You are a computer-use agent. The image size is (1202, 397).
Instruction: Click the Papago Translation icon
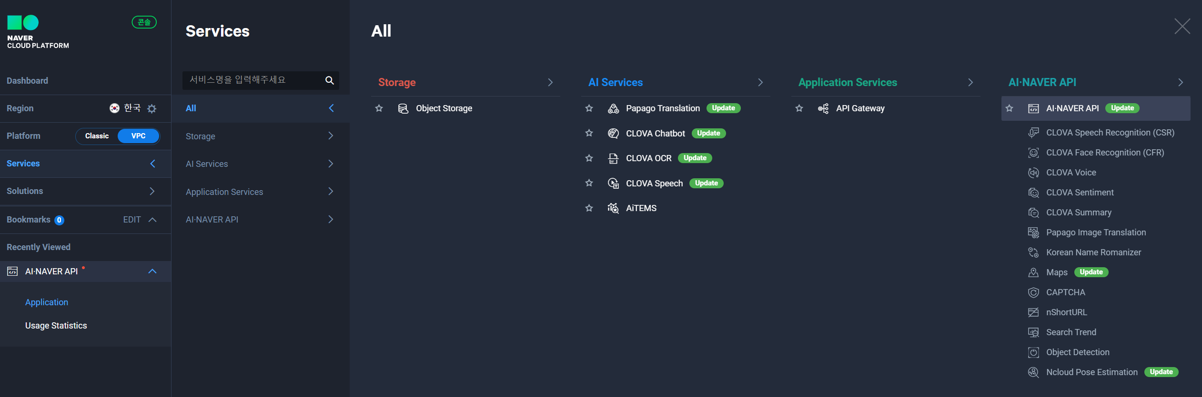613,108
